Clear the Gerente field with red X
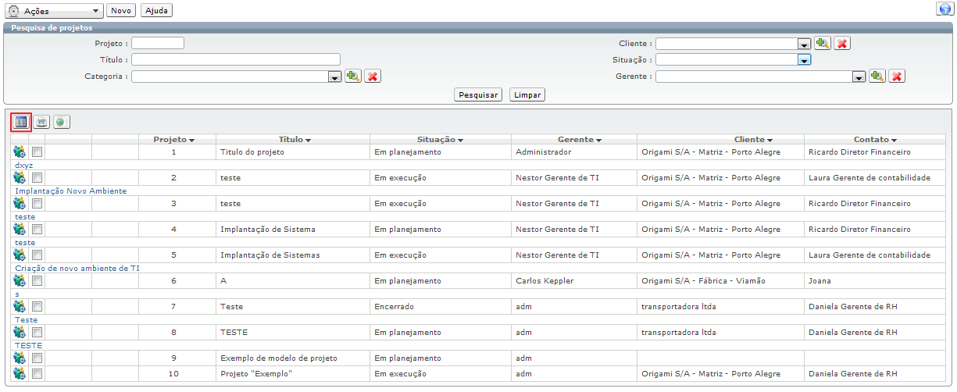The image size is (957, 392). 897,77
